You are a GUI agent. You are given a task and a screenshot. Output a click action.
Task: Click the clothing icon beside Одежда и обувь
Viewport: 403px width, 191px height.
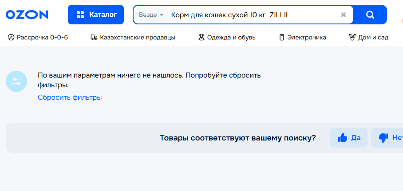(x=201, y=38)
